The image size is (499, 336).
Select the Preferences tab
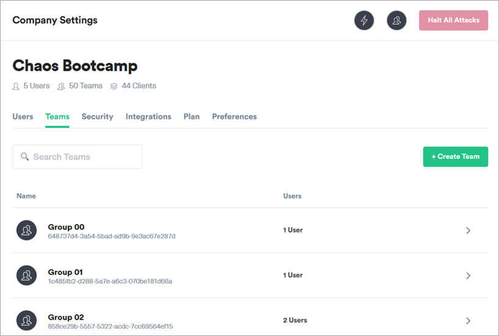pyautogui.click(x=234, y=116)
